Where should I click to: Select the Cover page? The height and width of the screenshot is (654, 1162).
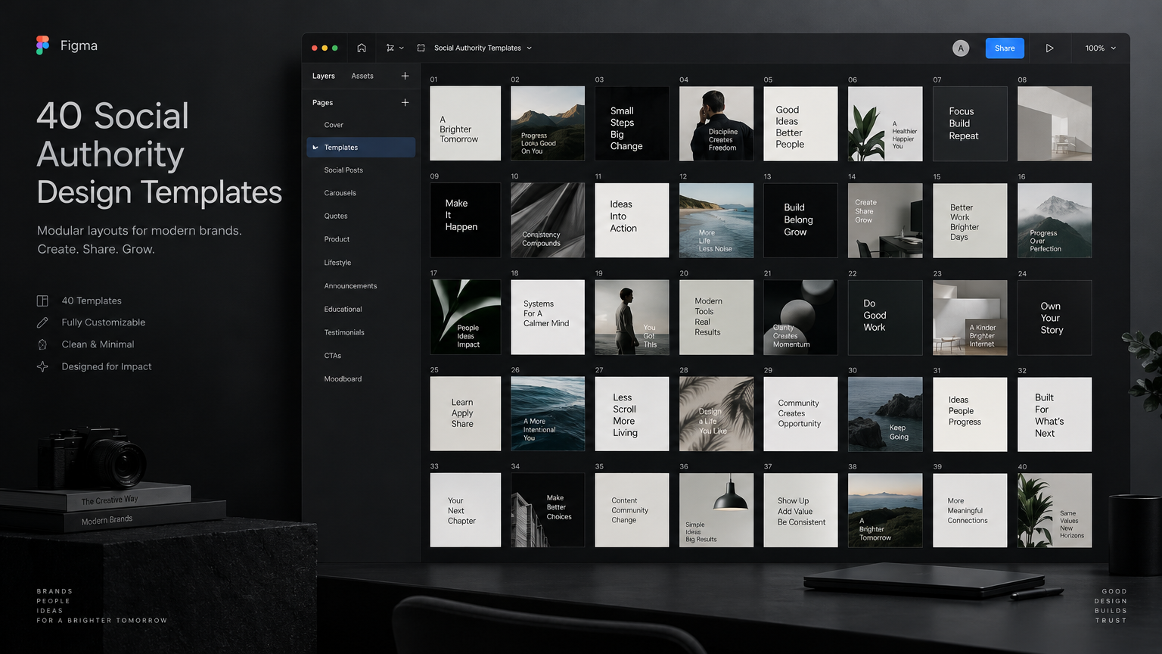334,125
